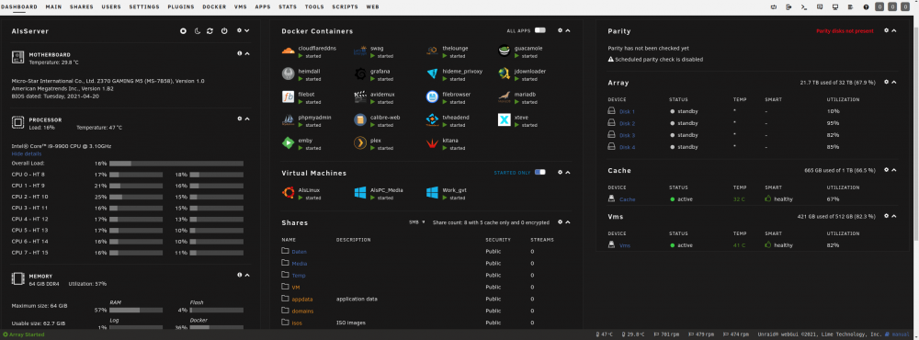Click the hideme_privoxy container icon

click(x=433, y=74)
